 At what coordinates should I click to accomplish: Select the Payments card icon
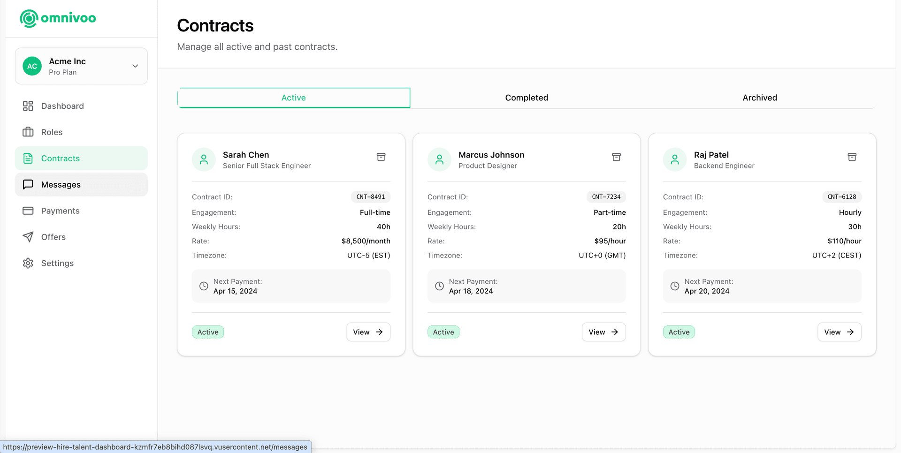tap(28, 211)
